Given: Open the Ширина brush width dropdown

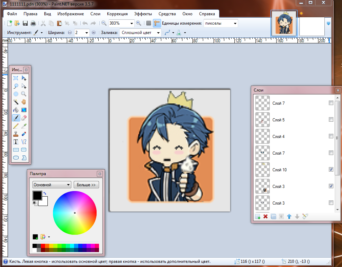Looking at the screenshot, I should coord(87,33).
